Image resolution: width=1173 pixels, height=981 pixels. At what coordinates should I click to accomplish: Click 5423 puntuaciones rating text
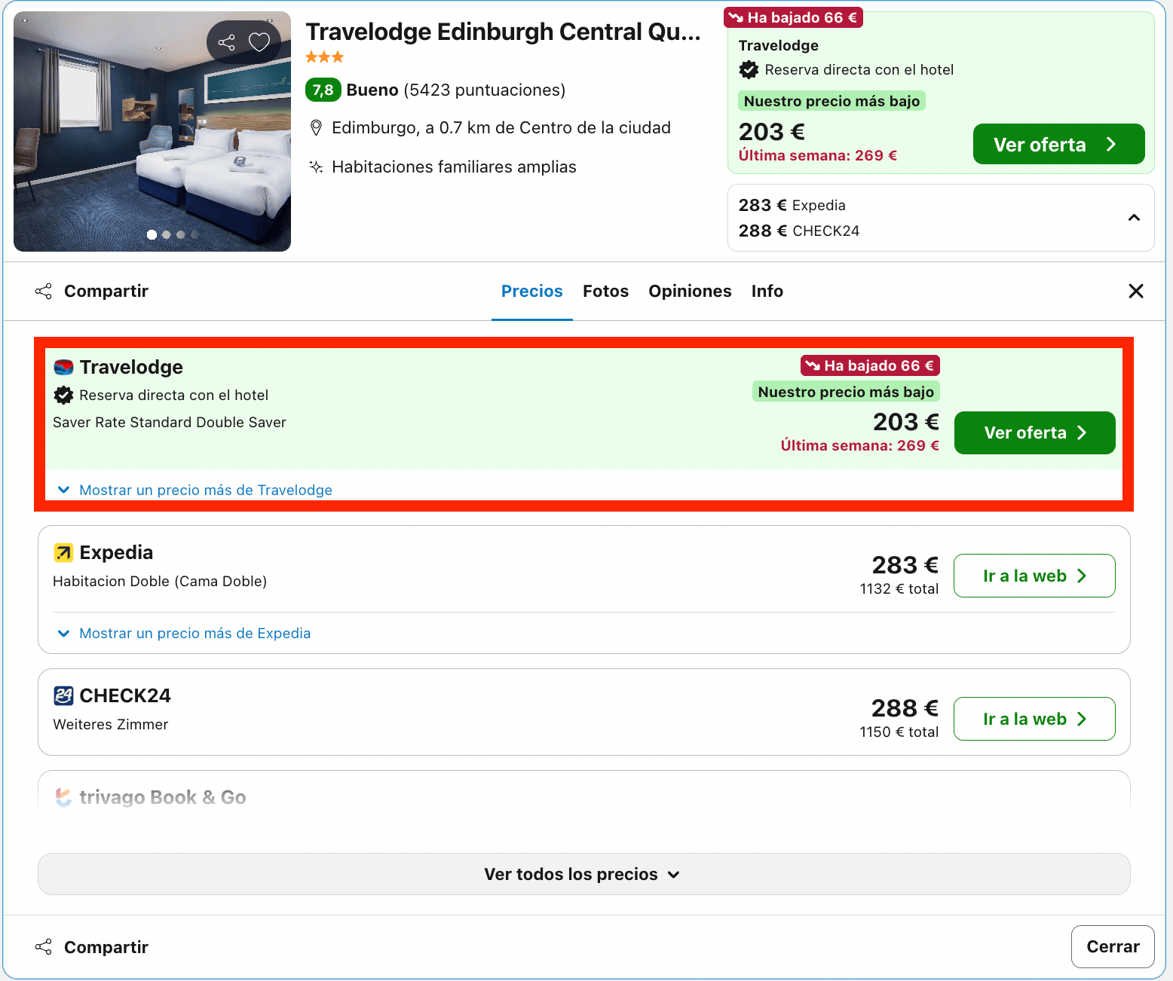click(x=485, y=90)
